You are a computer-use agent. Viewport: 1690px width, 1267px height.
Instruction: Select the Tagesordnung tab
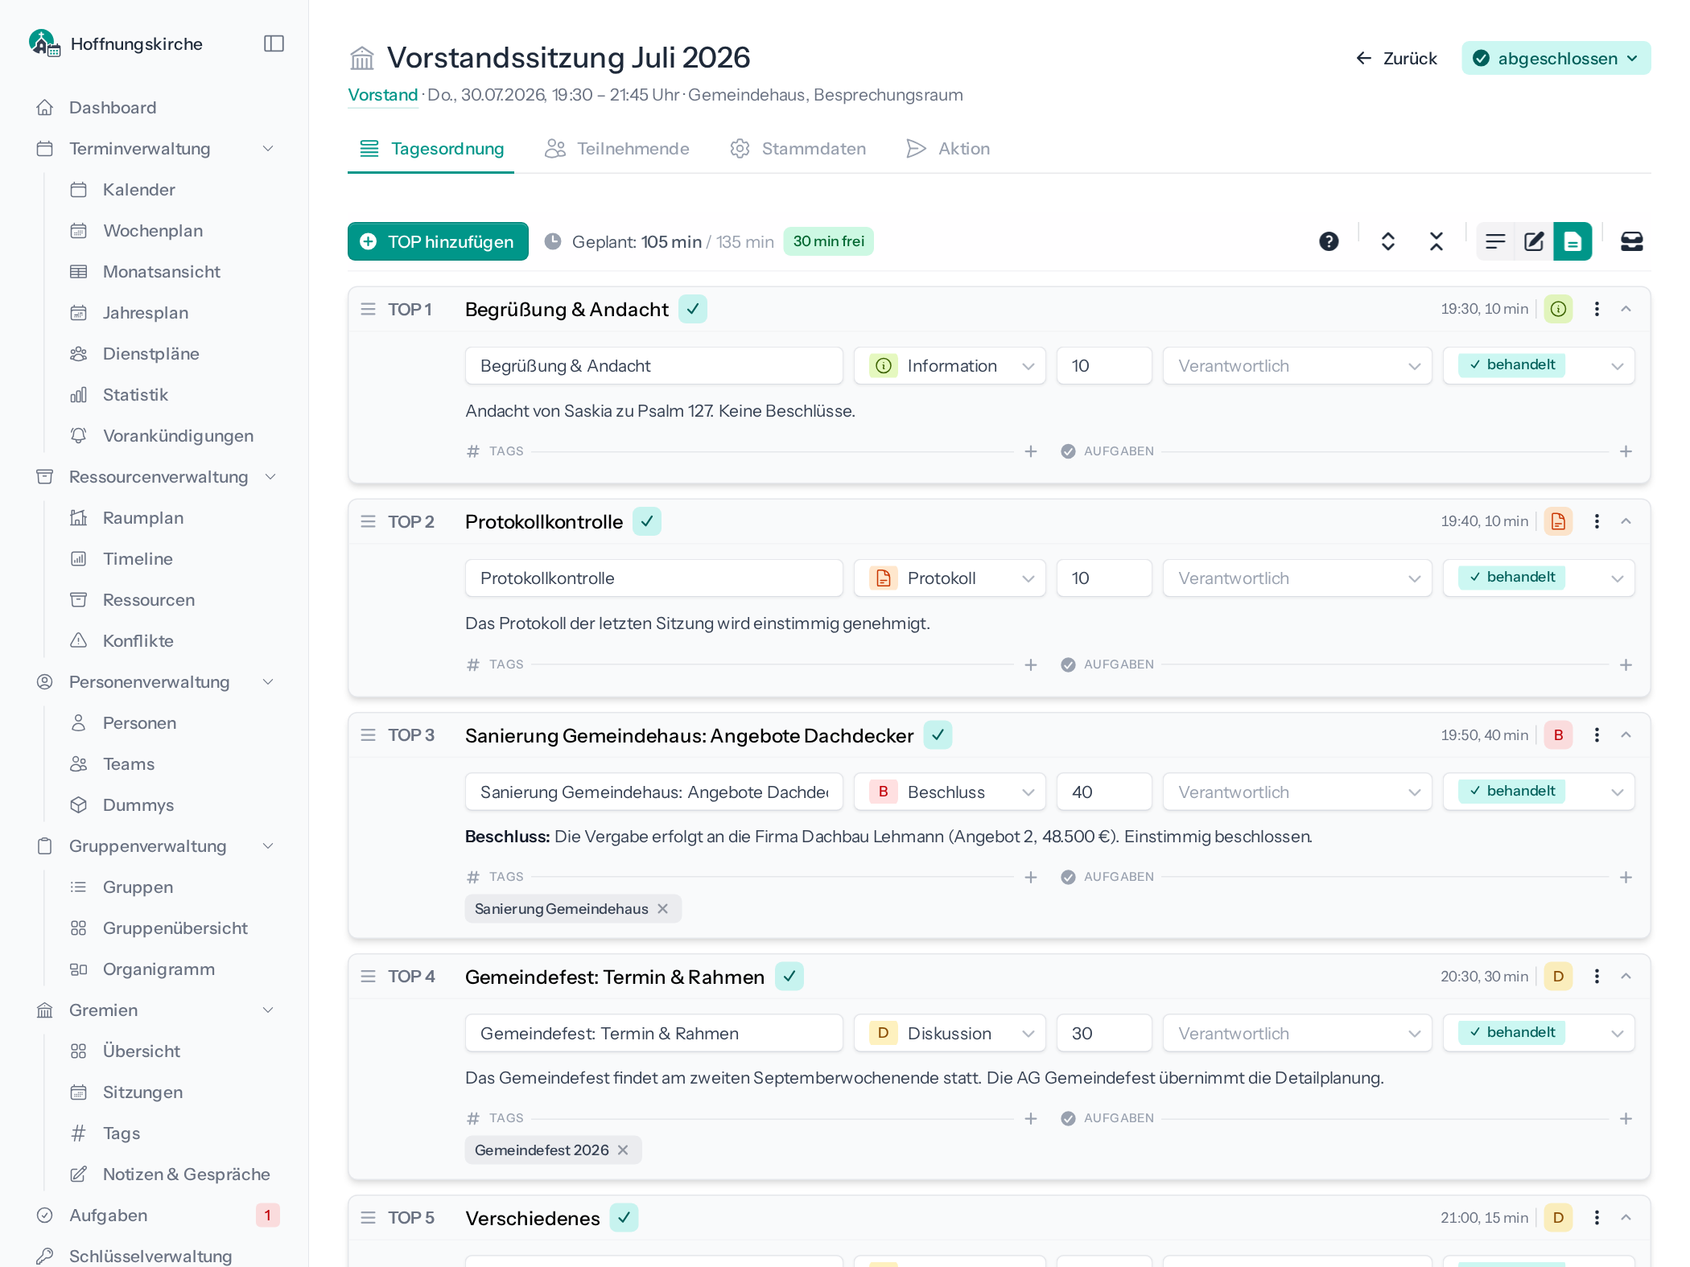(x=431, y=149)
